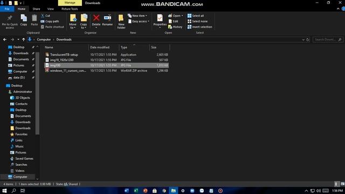345x194 pixels.
Task: Open pinned Downloads in Quick access
Action: pyautogui.click(x=20, y=53)
